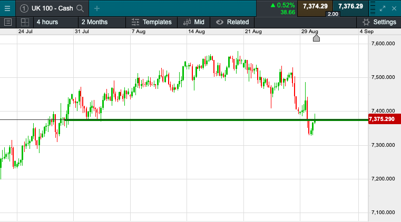Screen dimensions: 401x222
Task: Click the striped drag handle beside buy price
Action: [371, 8]
